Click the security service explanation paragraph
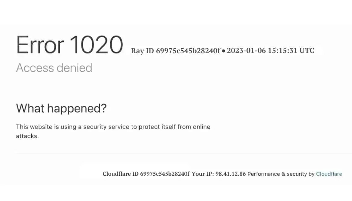 click(x=113, y=131)
